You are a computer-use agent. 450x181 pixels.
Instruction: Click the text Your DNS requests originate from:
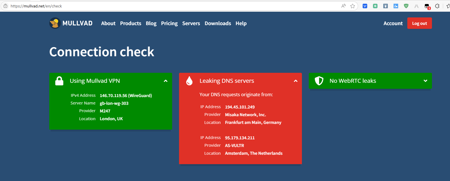pos(236,94)
